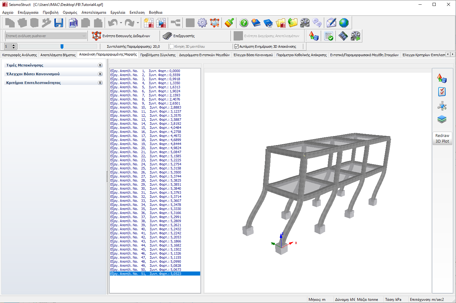
Task: Click the blue floppy disk save icon
Action: pos(59,23)
